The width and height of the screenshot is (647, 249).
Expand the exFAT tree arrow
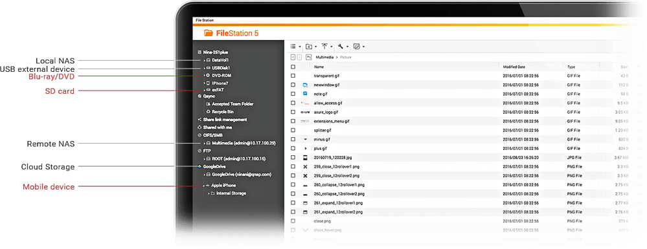click(x=204, y=90)
